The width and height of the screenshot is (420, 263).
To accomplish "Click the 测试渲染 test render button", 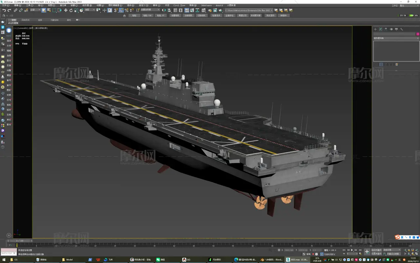I will 271,15.
